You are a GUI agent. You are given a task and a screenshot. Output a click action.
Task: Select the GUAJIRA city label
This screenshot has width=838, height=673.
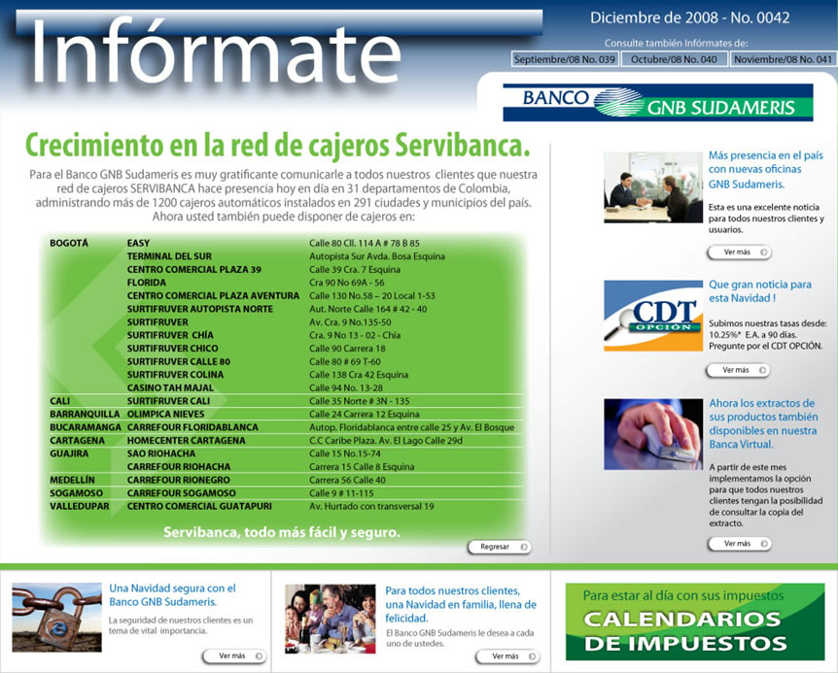click(x=69, y=454)
